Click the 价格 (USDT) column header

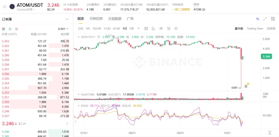coord(10,34)
